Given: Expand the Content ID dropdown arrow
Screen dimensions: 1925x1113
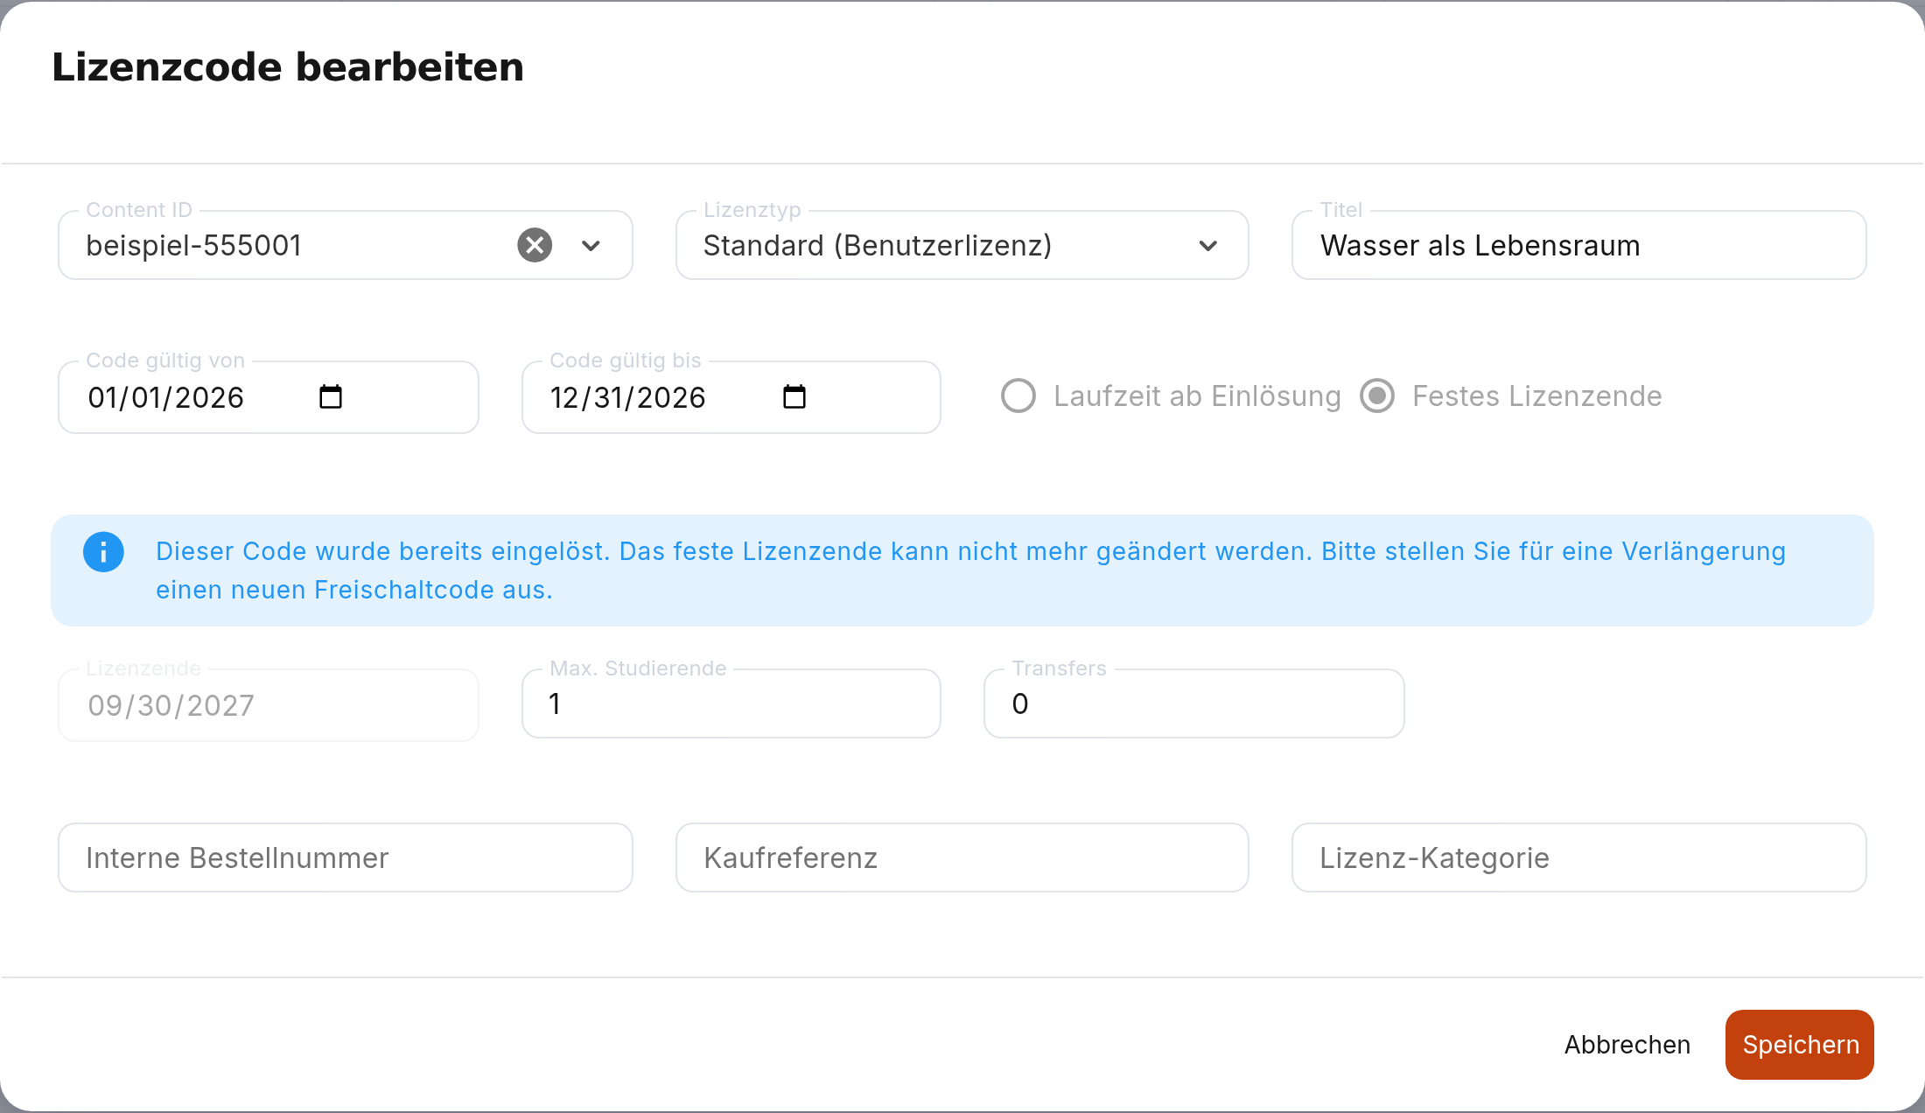Looking at the screenshot, I should point(591,246).
